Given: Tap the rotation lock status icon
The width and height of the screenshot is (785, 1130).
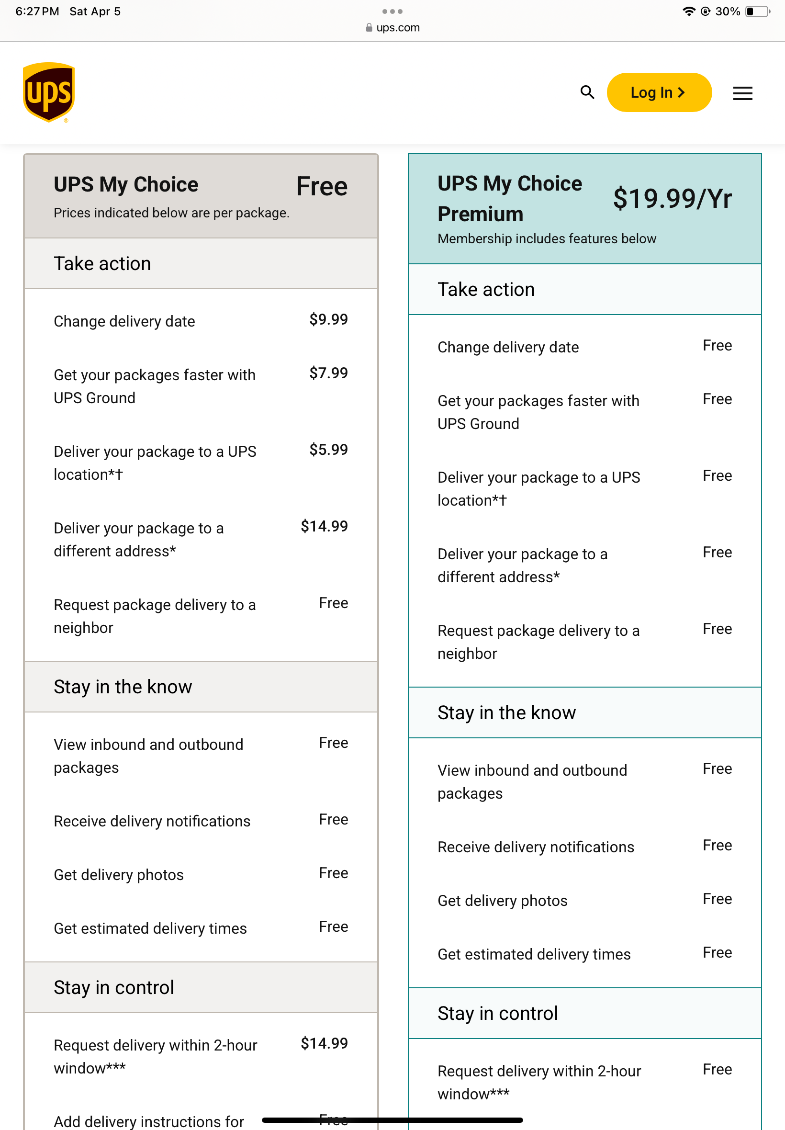Looking at the screenshot, I should tap(706, 11).
